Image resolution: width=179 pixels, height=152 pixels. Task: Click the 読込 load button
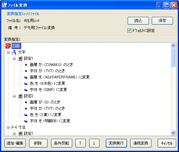138,21
